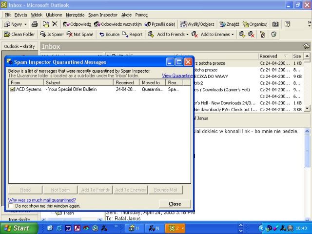This screenshot has height=234, width=312.
Task: Click the enemies list icon with red X
Action: (252, 35)
